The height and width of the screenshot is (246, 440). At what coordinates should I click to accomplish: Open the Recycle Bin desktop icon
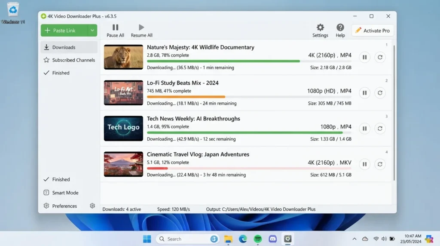(x=13, y=13)
